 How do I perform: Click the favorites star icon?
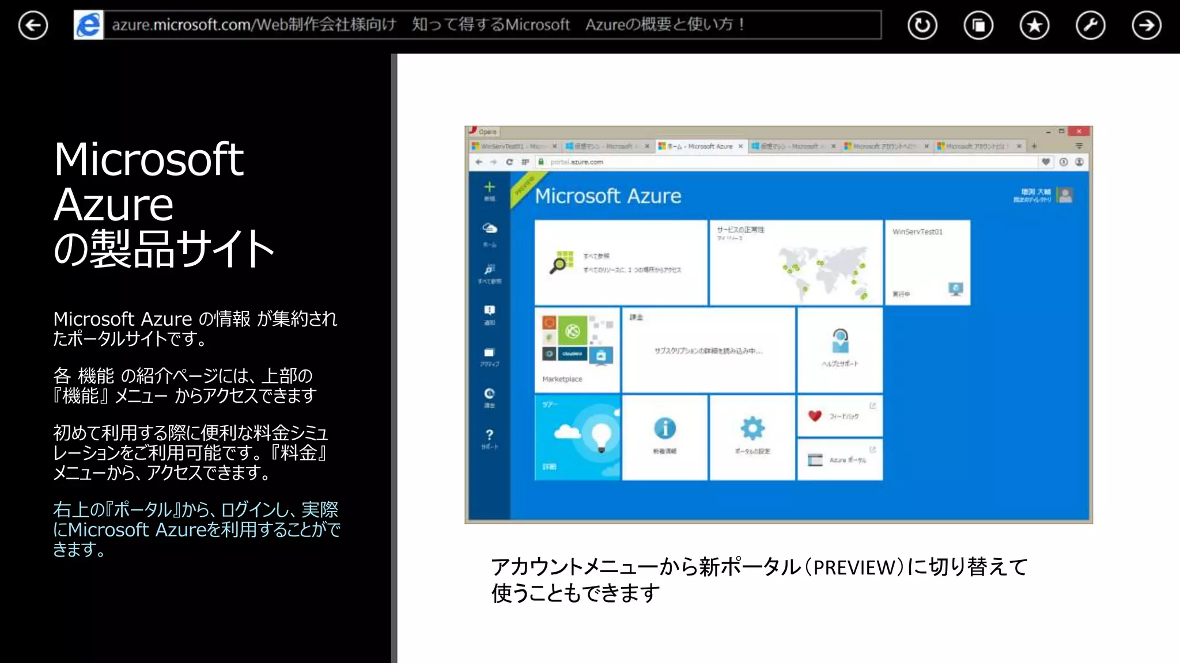point(1035,25)
